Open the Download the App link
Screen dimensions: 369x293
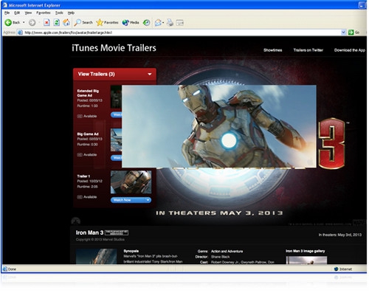[x=350, y=50]
